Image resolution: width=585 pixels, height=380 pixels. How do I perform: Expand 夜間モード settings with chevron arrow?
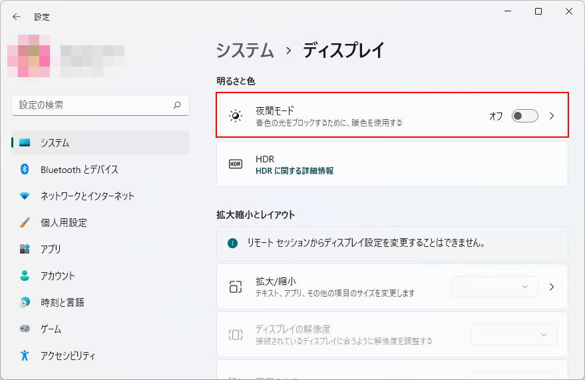(x=552, y=116)
